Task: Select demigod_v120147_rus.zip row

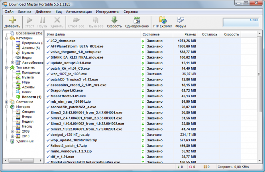Action: coord(143,135)
